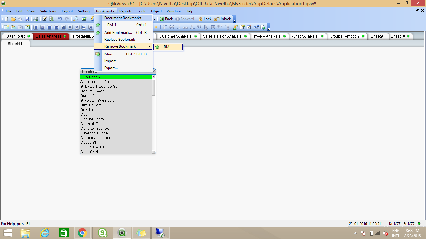Open Google Chrome from the taskbar

pos(82,233)
